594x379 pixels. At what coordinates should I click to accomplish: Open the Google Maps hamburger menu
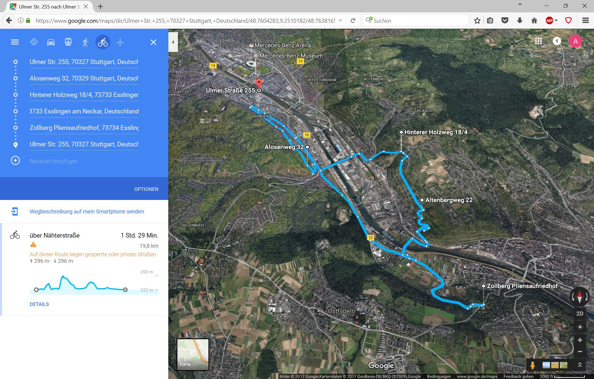15,42
